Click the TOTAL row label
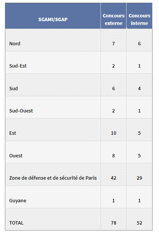This screenshot has width=159, height=237. click(x=16, y=223)
